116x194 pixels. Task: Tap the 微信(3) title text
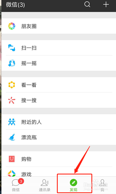coord(15,5)
